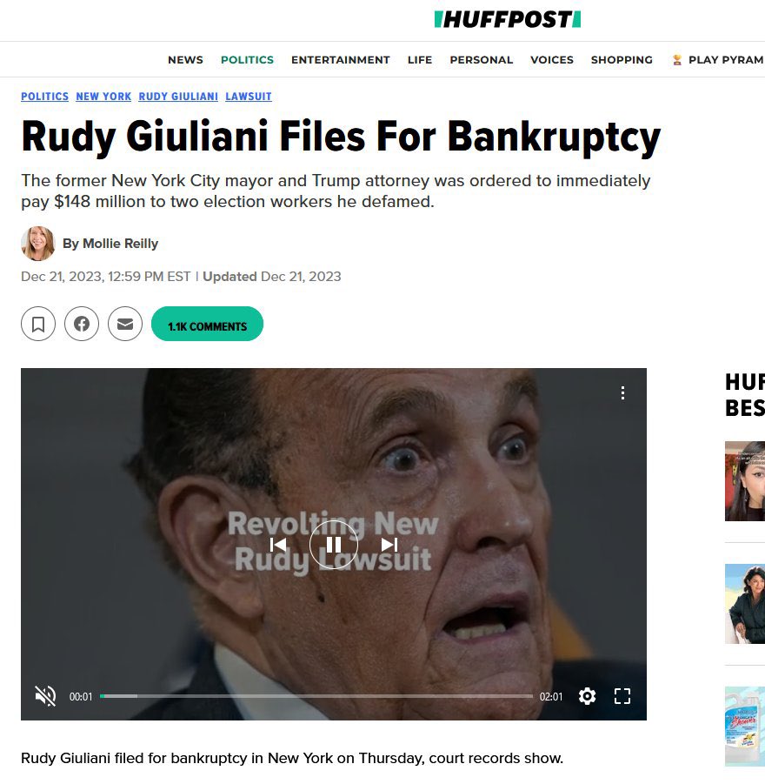Open the Politics navigation section
This screenshot has height=784, width=765.
coord(248,60)
